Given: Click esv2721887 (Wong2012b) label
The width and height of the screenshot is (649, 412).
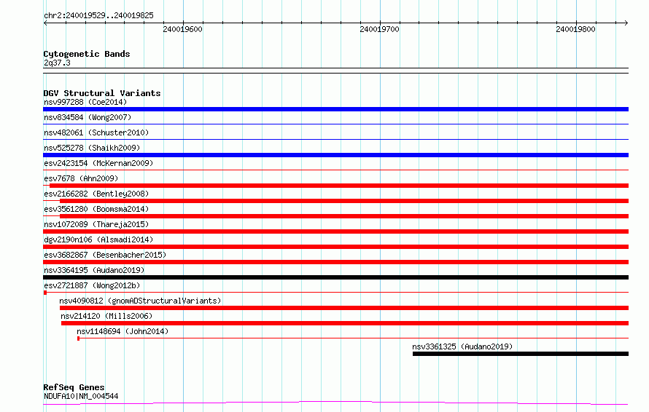Looking at the screenshot, I should coord(92,285).
